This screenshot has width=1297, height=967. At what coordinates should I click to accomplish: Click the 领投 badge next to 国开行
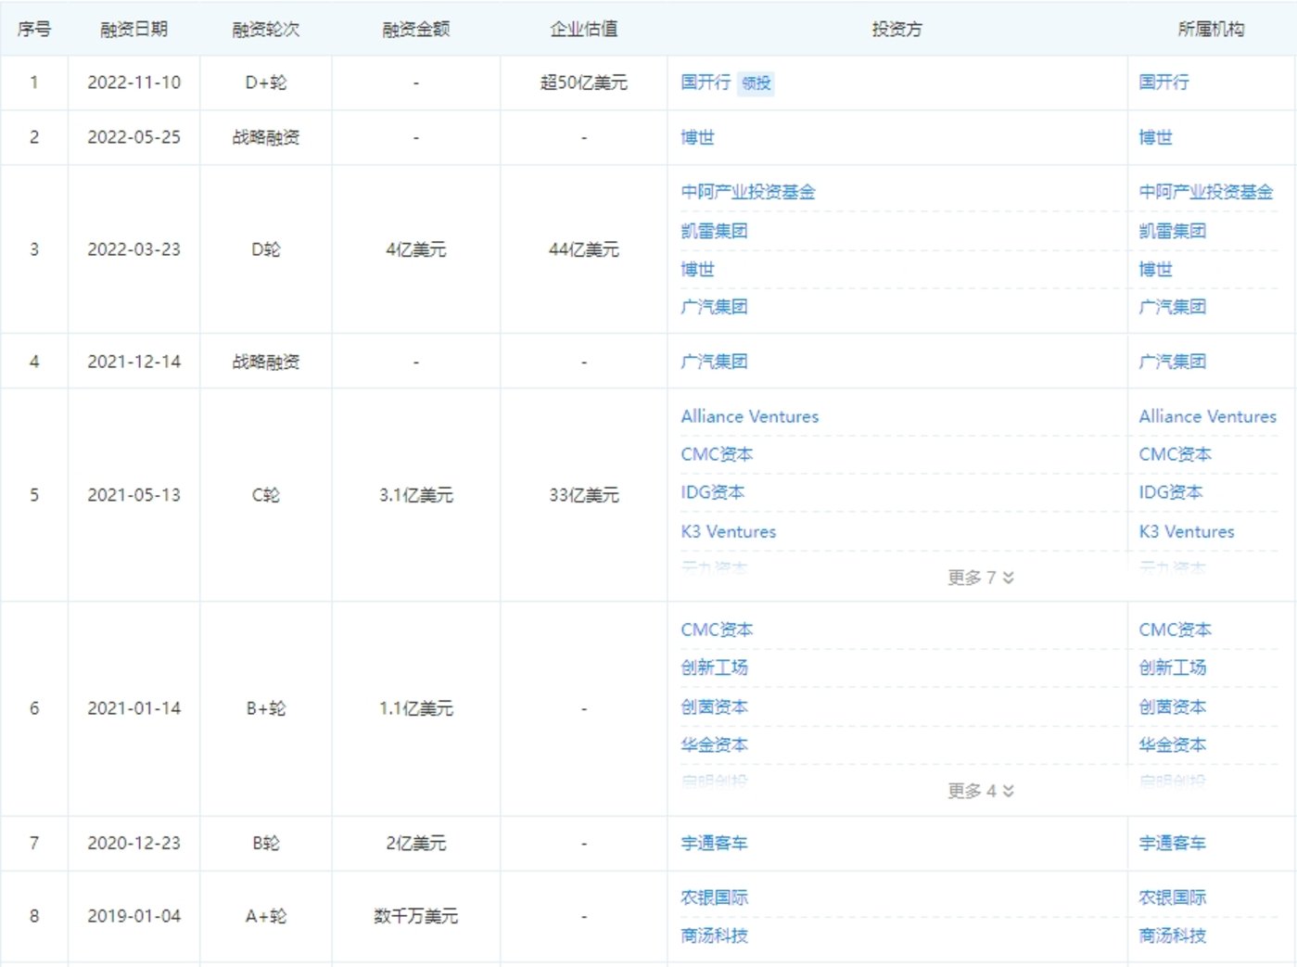[x=756, y=83]
